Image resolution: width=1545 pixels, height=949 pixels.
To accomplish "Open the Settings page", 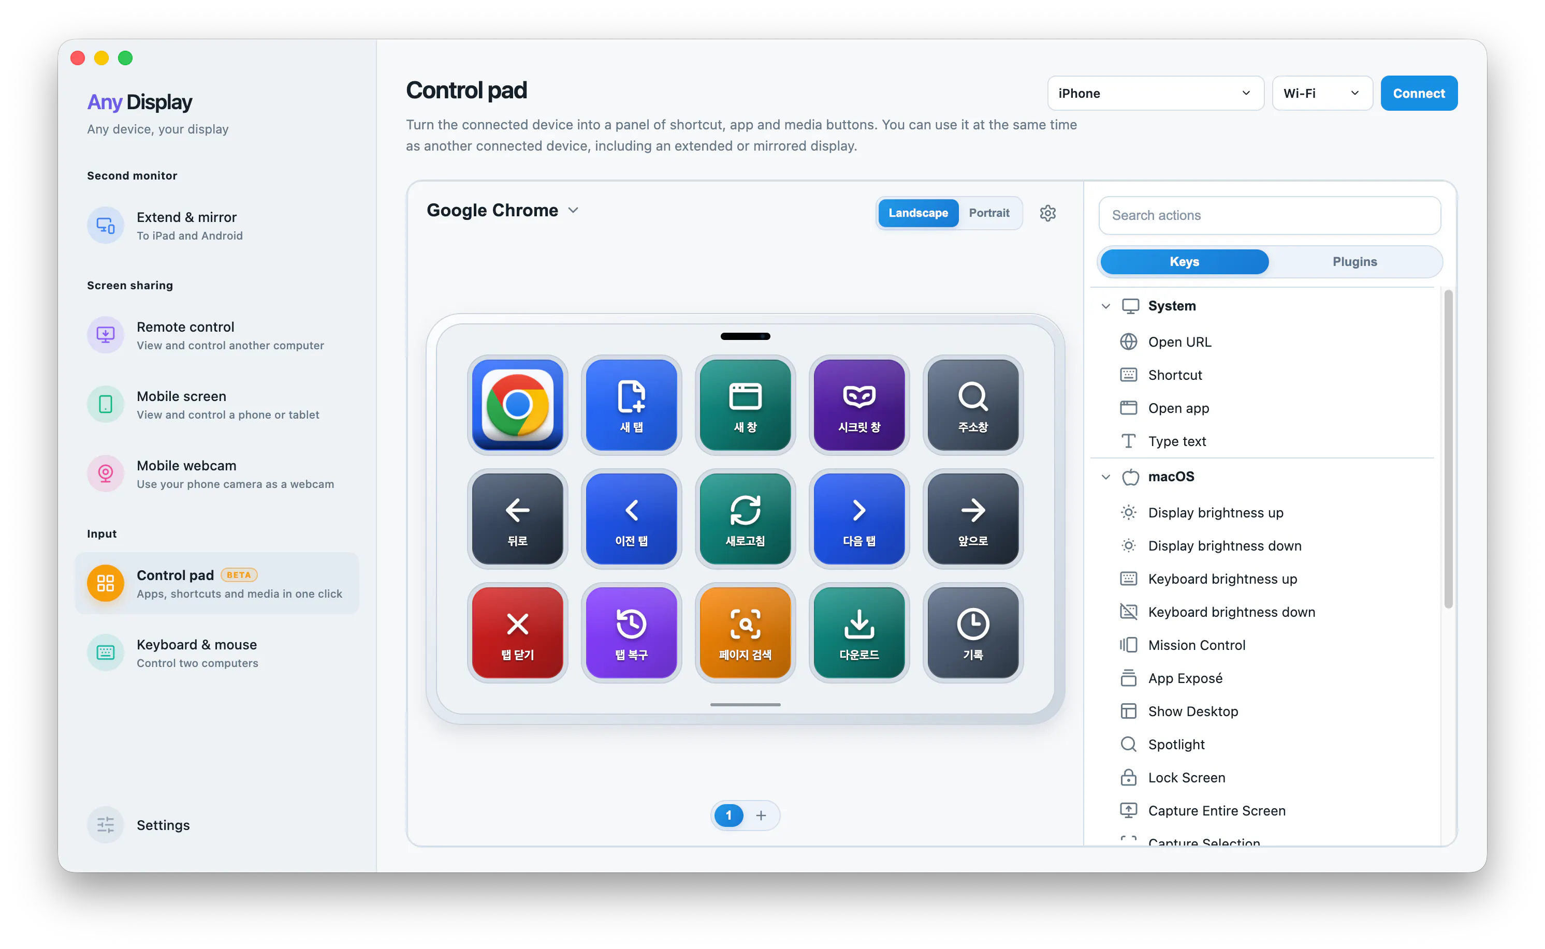I will [x=216, y=824].
